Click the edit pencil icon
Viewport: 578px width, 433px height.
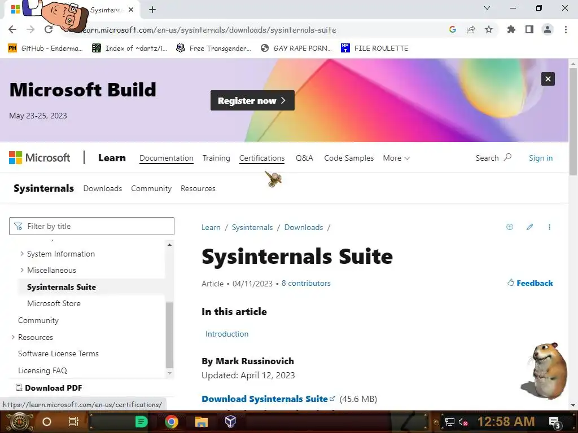point(529,227)
